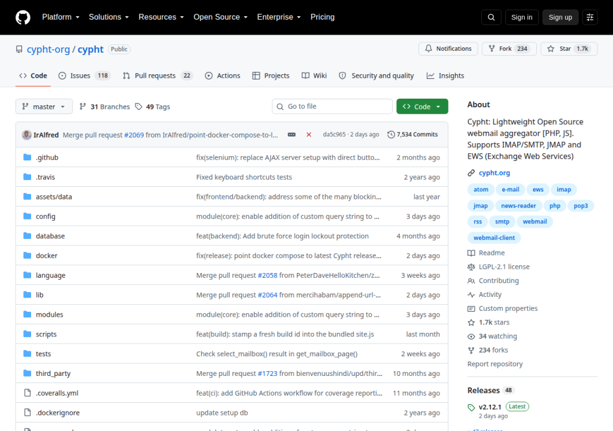The height and width of the screenshot is (431, 613).
Task: Click the history clock icon by 7,534 Commits
Action: pyautogui.click(x=391, y=135)
